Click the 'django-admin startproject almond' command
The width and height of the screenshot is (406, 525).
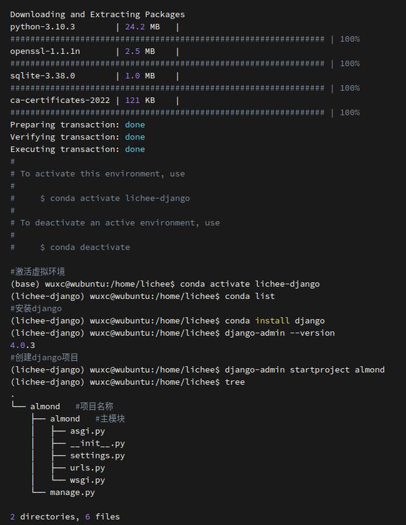click(304, 369)
